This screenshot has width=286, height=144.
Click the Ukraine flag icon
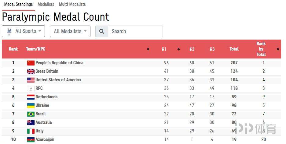pyautogui.click(x=31, y=106)
